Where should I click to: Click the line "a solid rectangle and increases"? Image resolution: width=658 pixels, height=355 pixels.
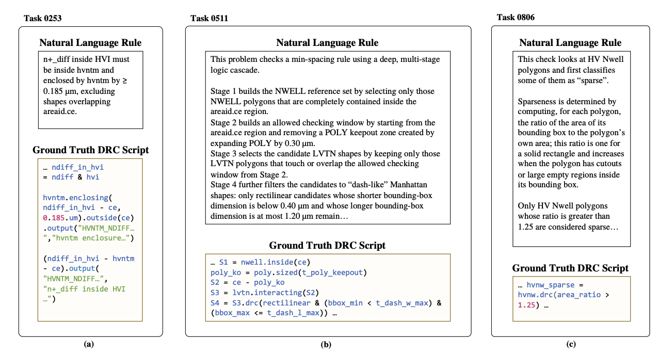click(571, 154)
